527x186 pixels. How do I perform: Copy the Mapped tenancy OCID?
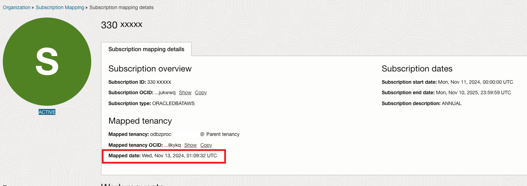point(206,145)
